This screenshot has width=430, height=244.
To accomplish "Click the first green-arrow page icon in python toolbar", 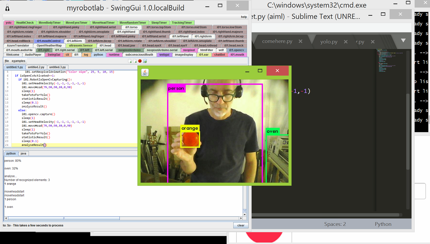I will pos(130,61).
